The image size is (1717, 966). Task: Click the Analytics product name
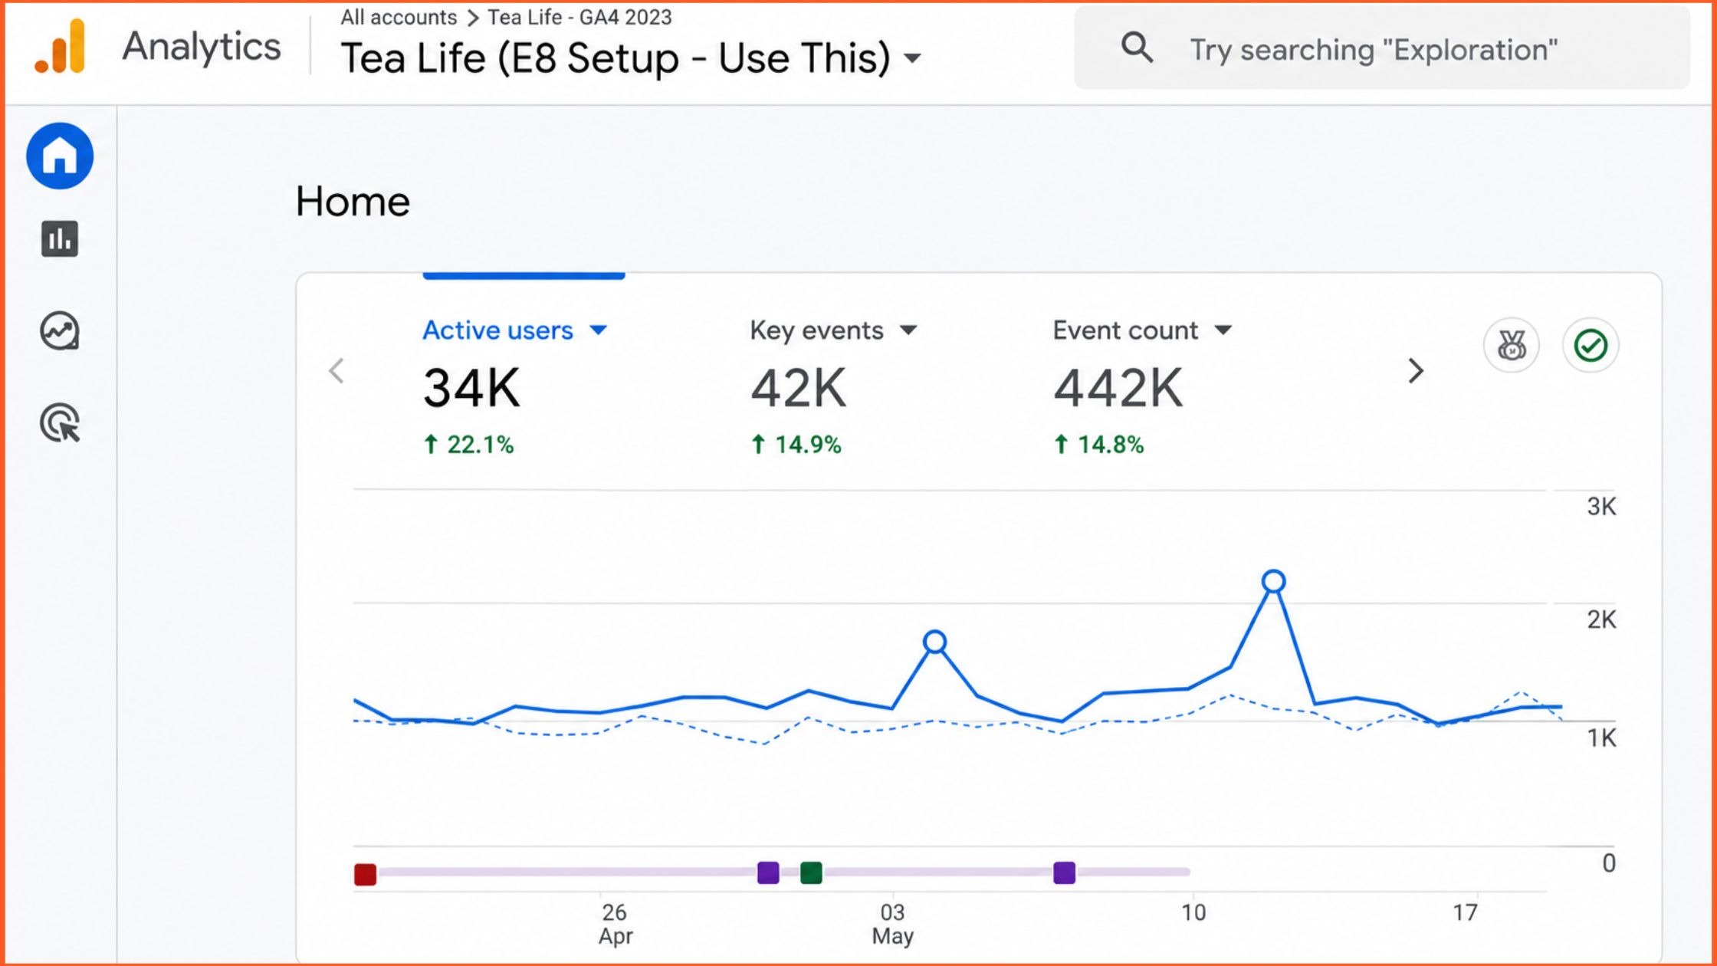[202, 48]
